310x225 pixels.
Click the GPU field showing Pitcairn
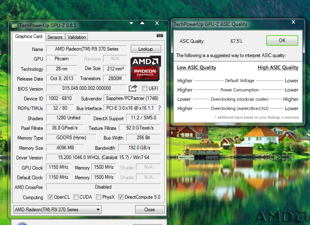62,59
